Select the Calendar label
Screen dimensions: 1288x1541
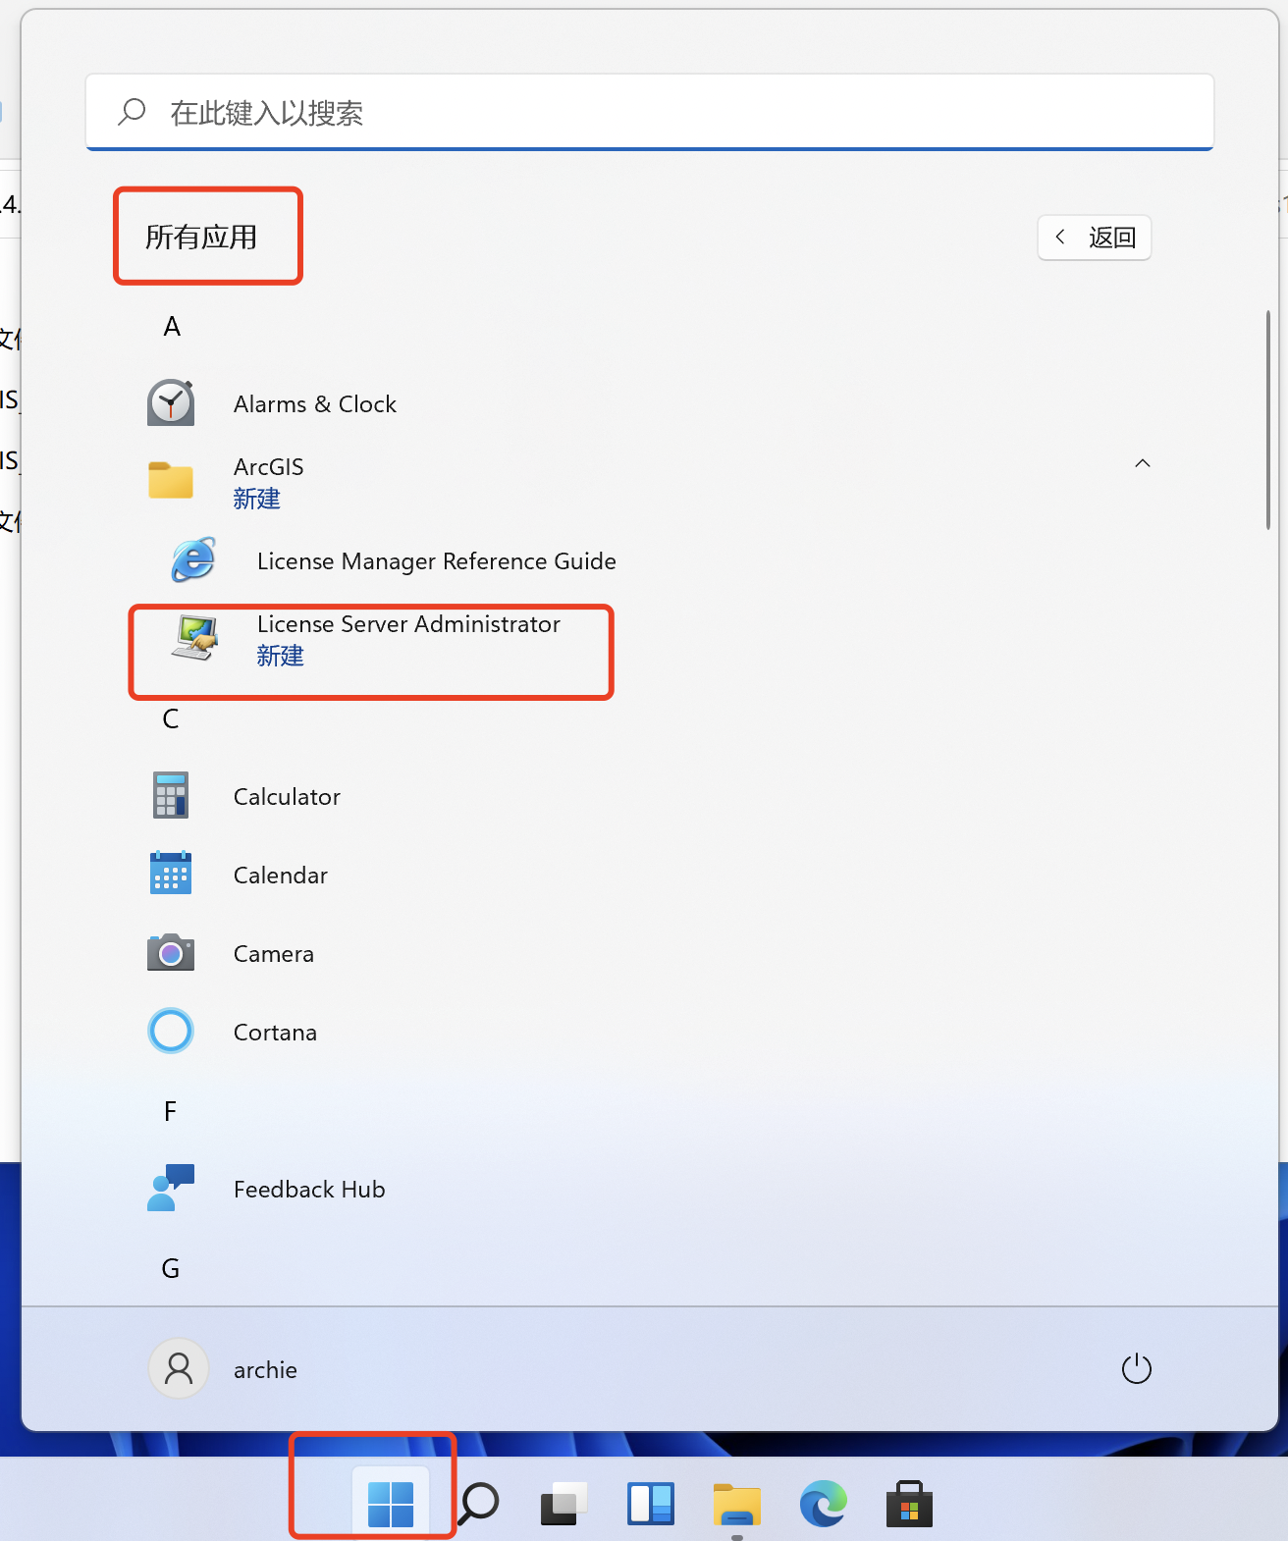281,875
